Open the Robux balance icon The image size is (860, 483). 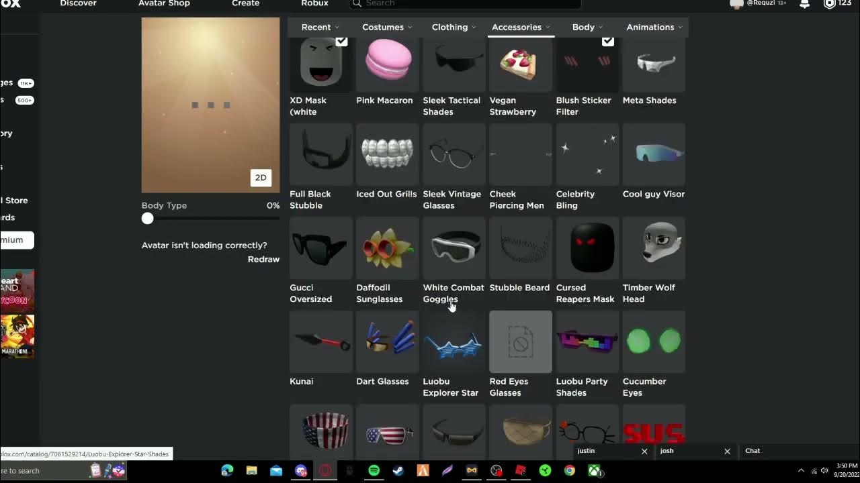click(x=830, y=3)
